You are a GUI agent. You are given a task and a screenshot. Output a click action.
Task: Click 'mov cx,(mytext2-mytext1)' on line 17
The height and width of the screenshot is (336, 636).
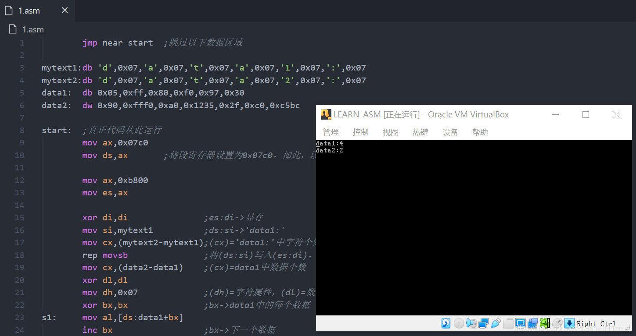143,243
